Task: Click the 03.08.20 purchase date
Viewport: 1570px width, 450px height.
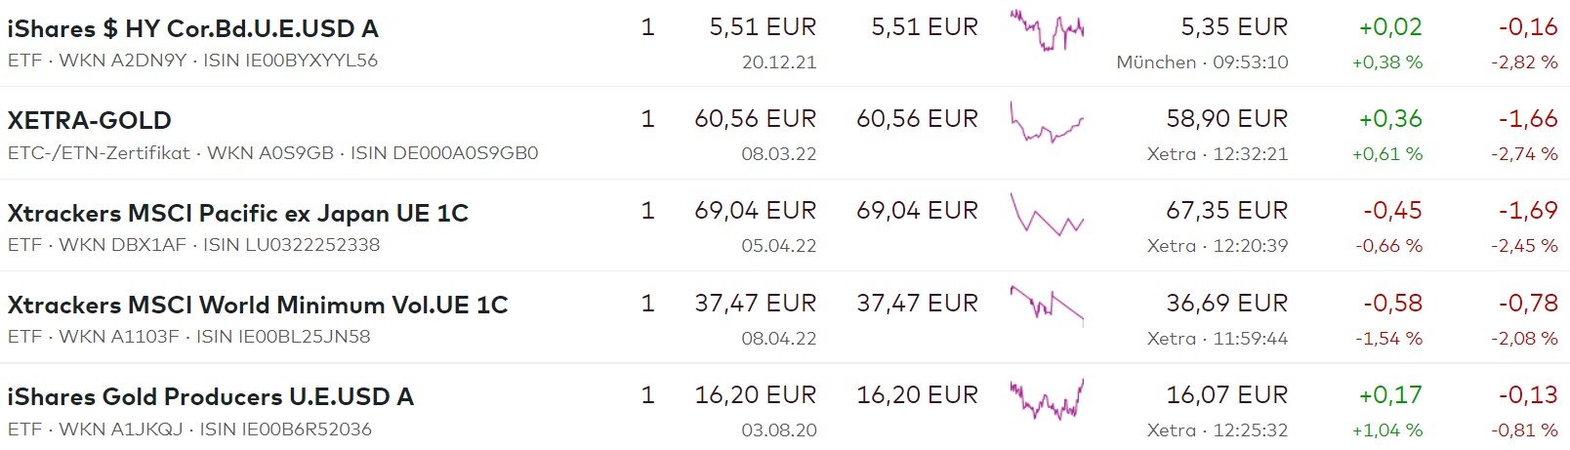Action: click(778, 430)
